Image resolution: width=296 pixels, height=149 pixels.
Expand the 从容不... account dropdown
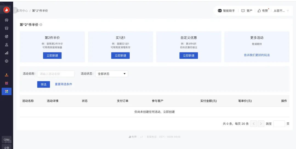[x=281, y=11]
